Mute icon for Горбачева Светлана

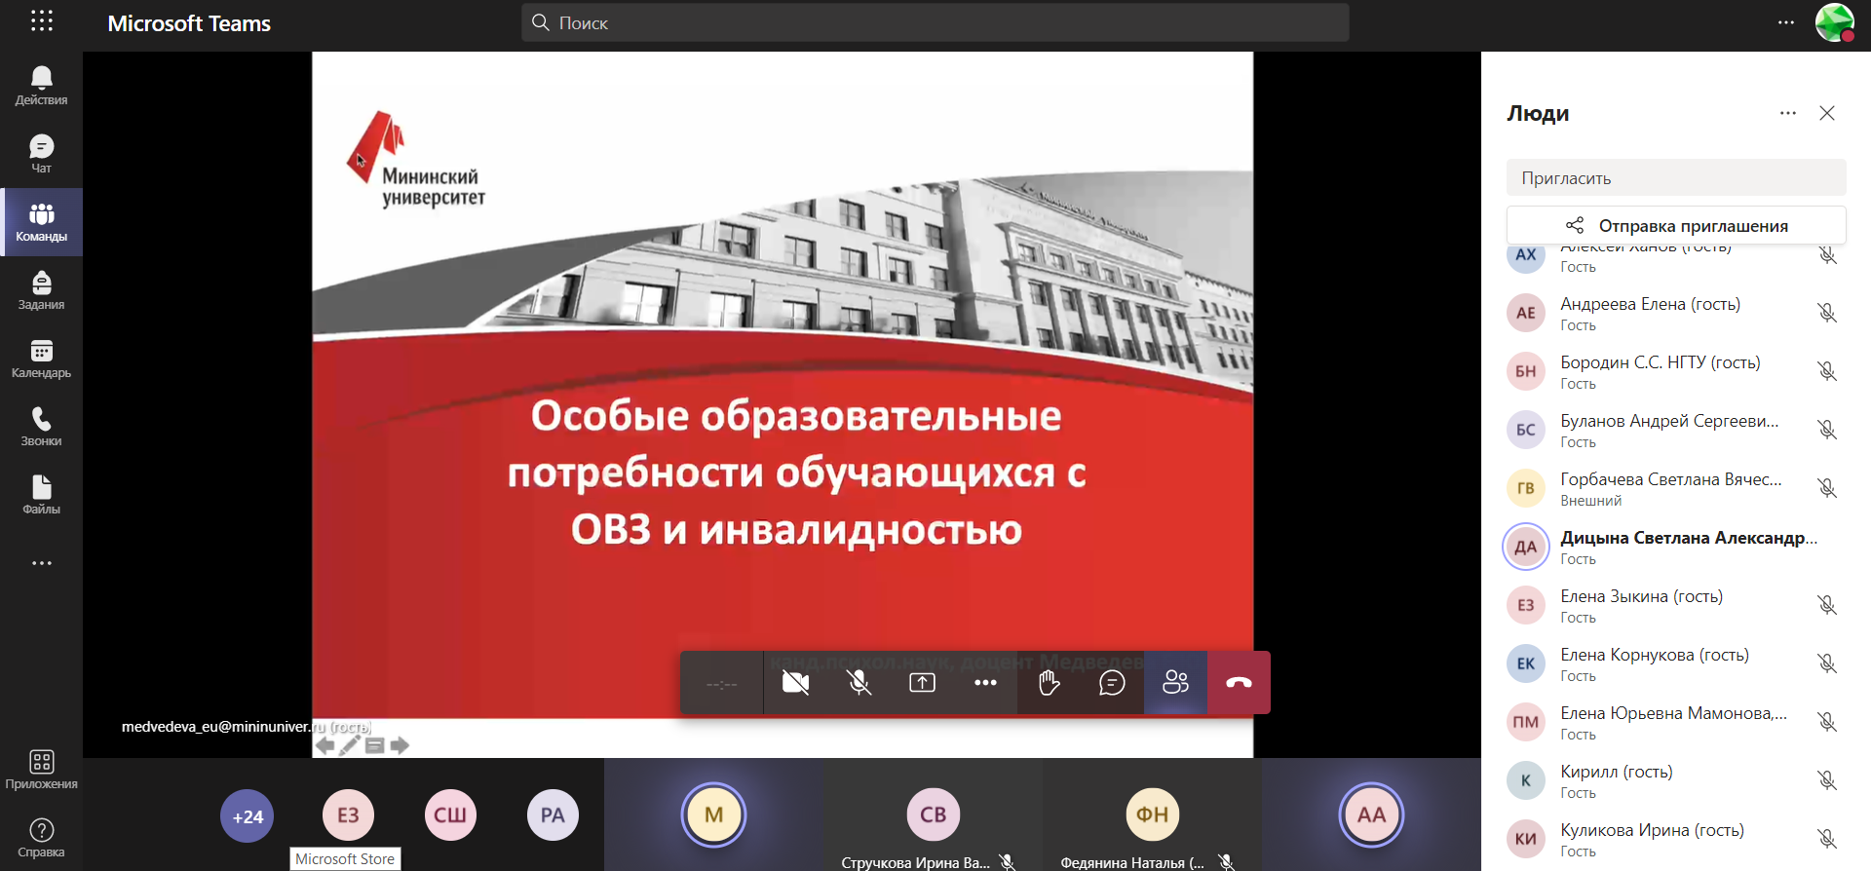click(1827, 488)
